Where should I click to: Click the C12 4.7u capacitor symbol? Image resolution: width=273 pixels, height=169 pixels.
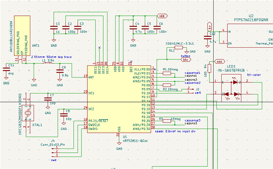(207, 37)
